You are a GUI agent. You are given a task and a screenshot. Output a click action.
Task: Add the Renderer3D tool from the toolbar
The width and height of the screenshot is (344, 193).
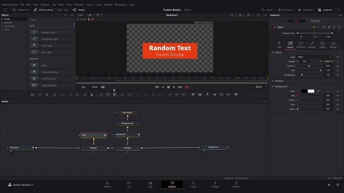(x=236, y=95)
